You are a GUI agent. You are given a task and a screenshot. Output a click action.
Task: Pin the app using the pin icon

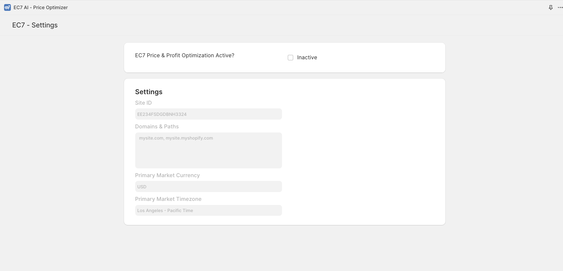pos(551,7)
